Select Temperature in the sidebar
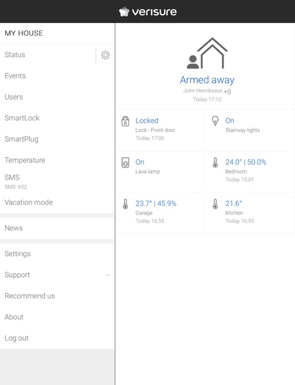The width and height of the screenshot is (295, 385). 57,160
